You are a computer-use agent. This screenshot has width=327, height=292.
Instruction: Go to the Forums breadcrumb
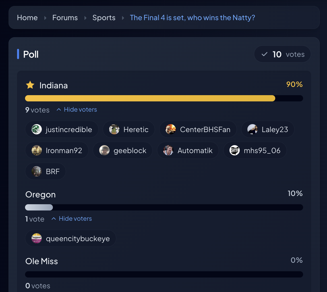[x=65, y=18]
